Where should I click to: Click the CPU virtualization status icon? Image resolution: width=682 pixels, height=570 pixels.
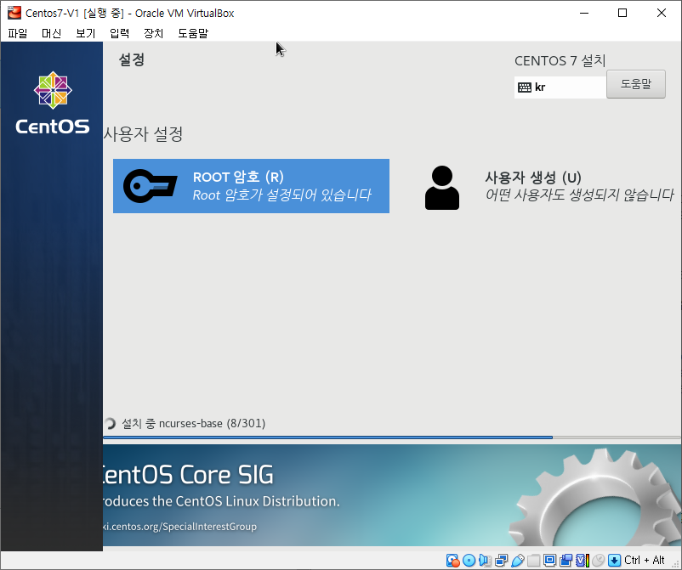[583, 561]
